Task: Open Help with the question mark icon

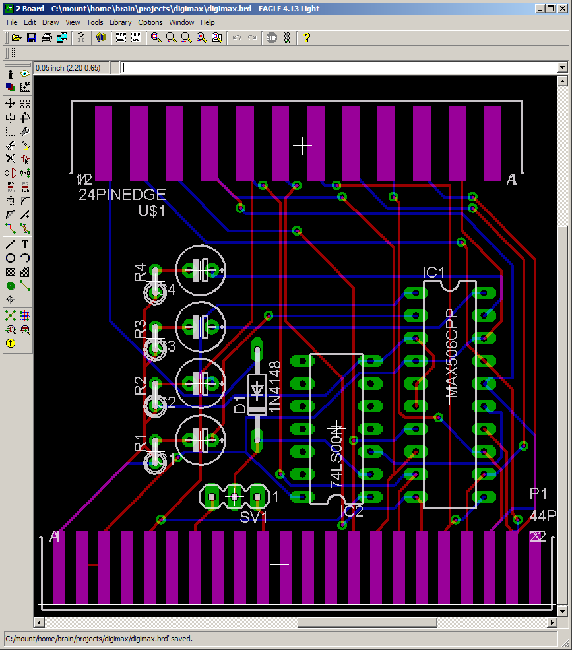Action: point(307,38)
